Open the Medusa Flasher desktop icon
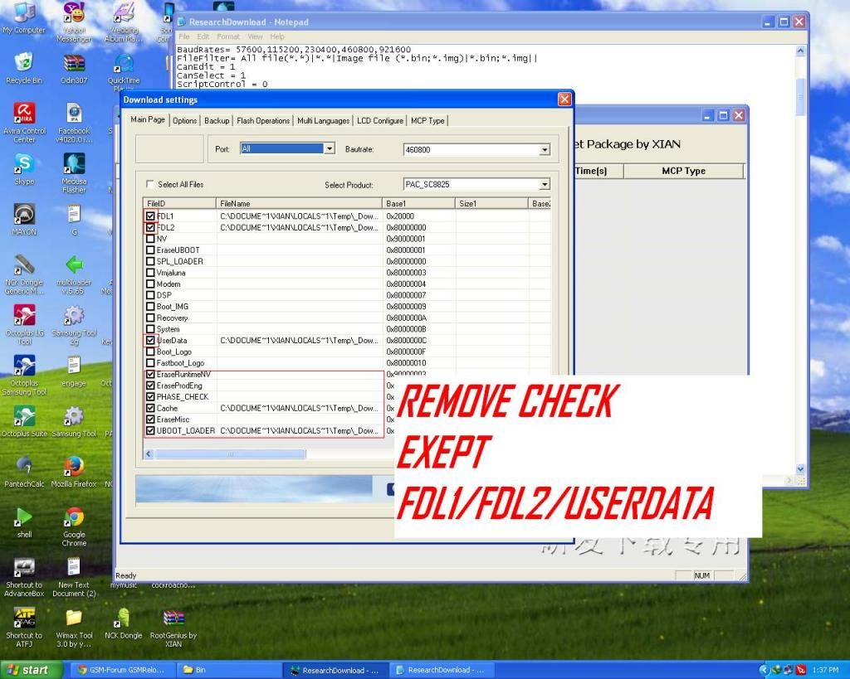Screen dimensions: 850x679 point(74,165)
